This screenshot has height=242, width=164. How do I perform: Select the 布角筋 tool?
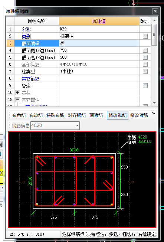(x=19, y=115)
